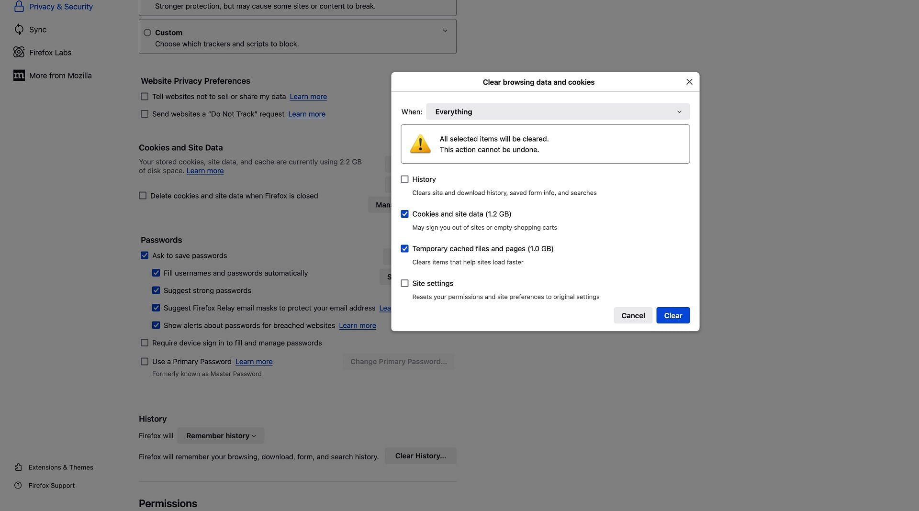Close the Clear browsing data dialog
The height and width of the screenshot is (511, 919).
pos(689,82)
